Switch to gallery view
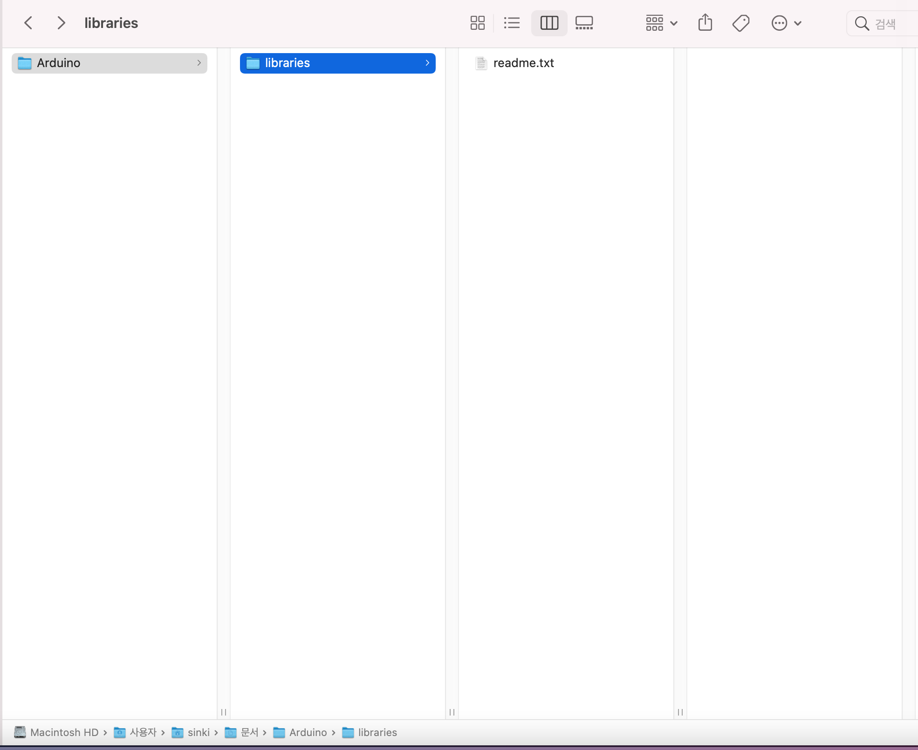 tap(584, 23)
